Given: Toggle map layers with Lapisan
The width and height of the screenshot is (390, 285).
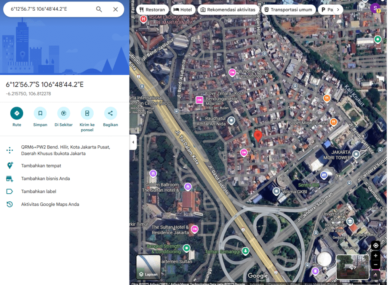Looking at the screenshot, I should 149,267.
